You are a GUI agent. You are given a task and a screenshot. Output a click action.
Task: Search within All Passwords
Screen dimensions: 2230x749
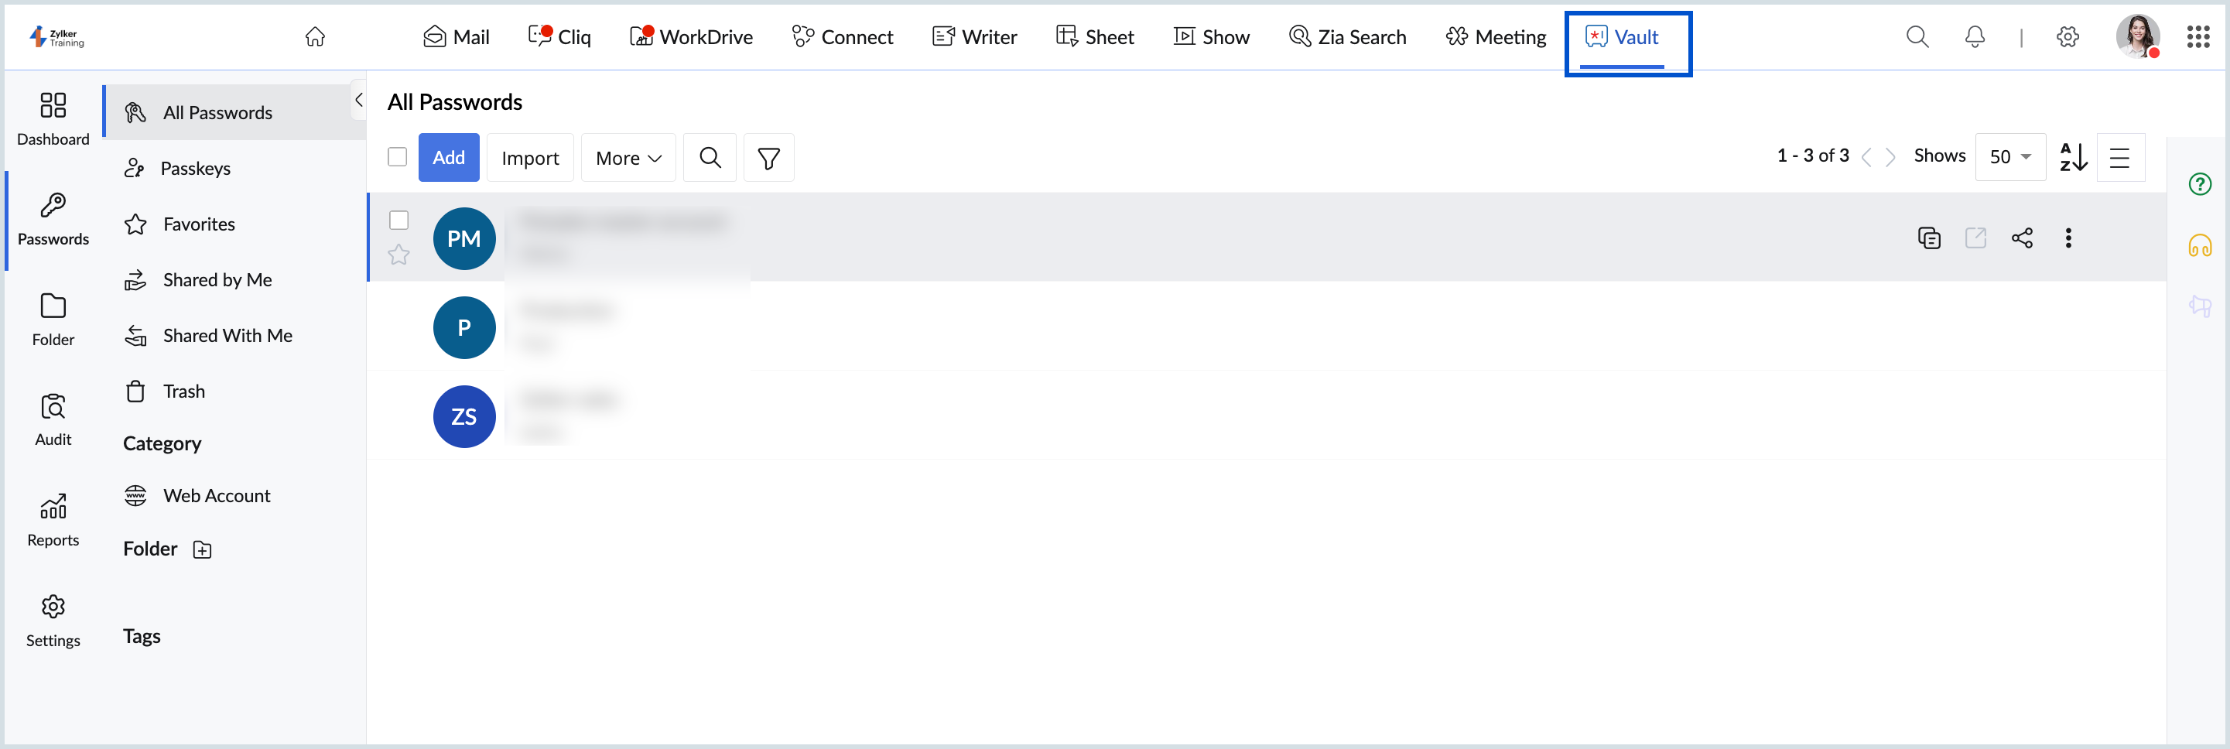tap(710, 158)
